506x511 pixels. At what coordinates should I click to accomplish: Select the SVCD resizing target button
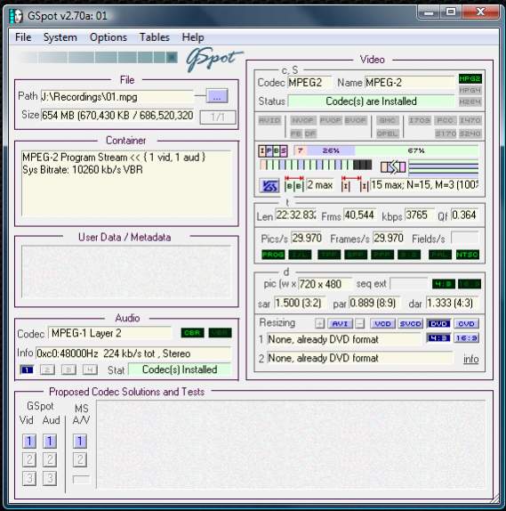coord(410,324)
